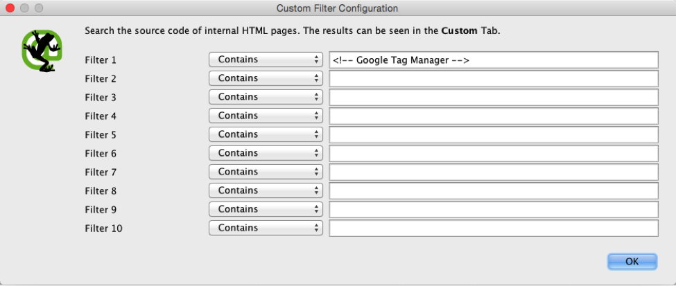The image size is (676, 286).
Task: Open the Filter 1 Contains dropdown
Action: click(266, 60)
